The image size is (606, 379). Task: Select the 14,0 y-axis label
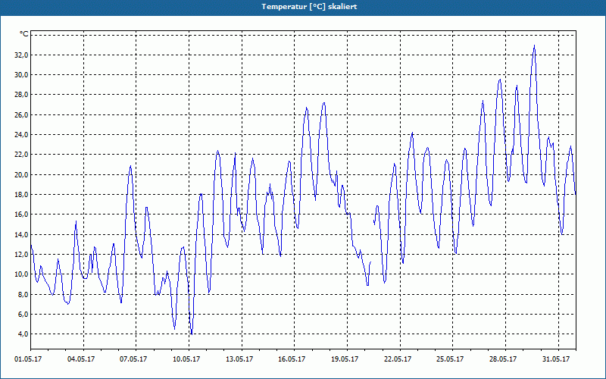click(21, 234)
